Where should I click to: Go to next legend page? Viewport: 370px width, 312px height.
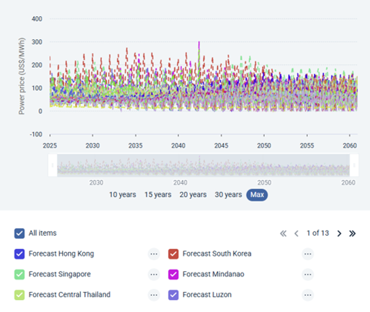point(339,233)
